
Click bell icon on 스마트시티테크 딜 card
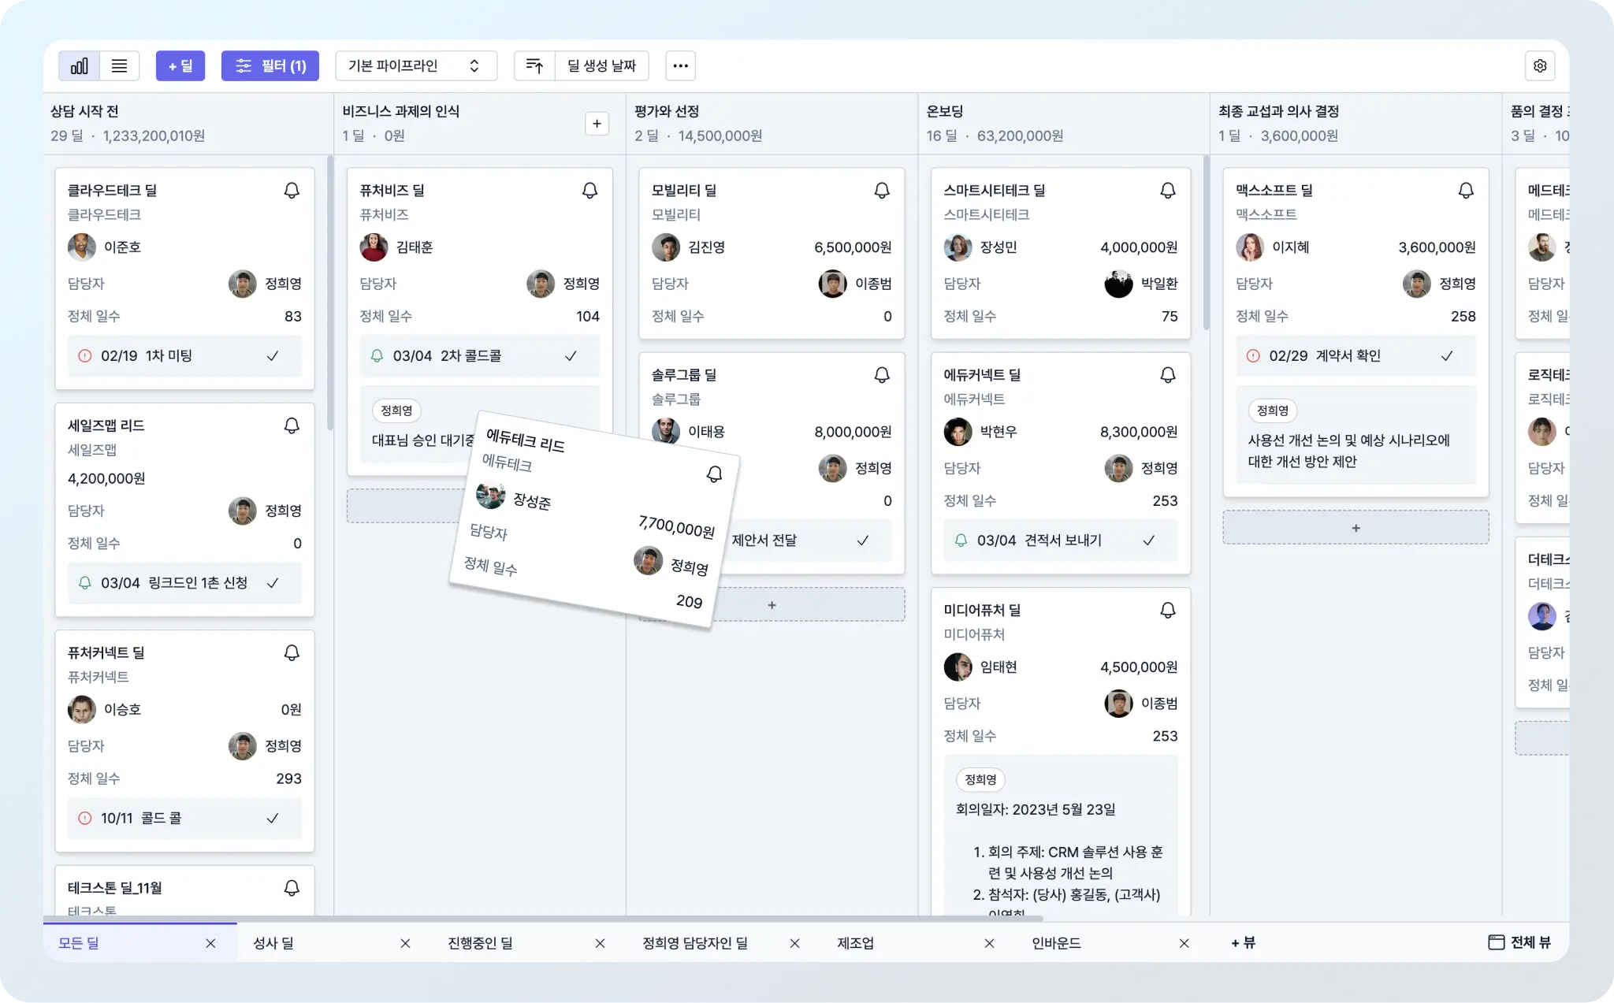point(1168,191)
